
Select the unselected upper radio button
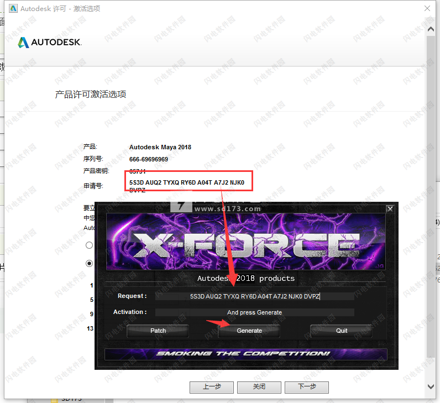click(89, 245)
